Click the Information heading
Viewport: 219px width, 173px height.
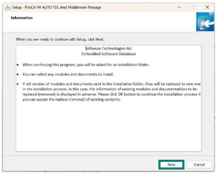click(x=22, y=18)
